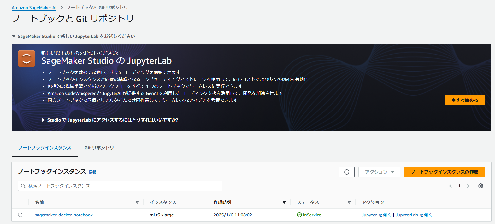
Task: Sort by ステータス column arrow
Action: click(349, 202)
